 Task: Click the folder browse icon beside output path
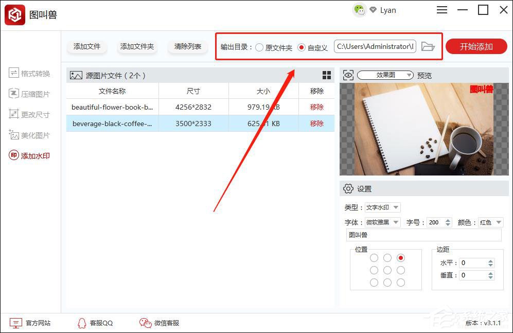[429, 46]
